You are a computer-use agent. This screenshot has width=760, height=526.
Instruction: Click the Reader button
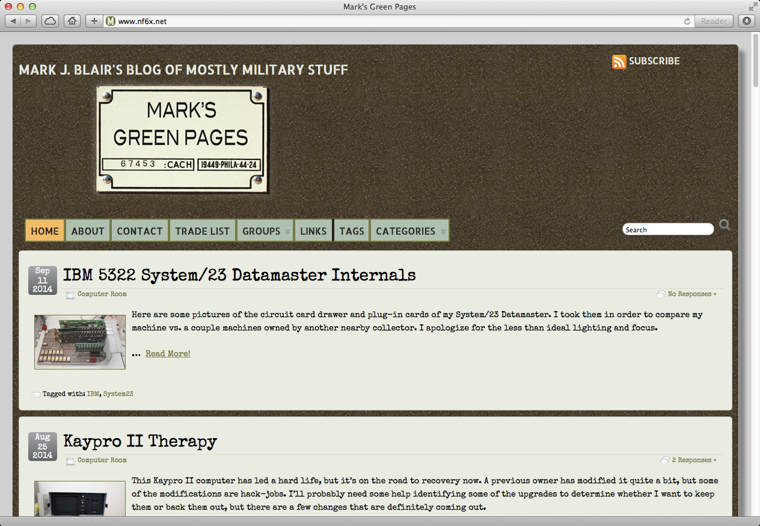[x=714, y=21]
